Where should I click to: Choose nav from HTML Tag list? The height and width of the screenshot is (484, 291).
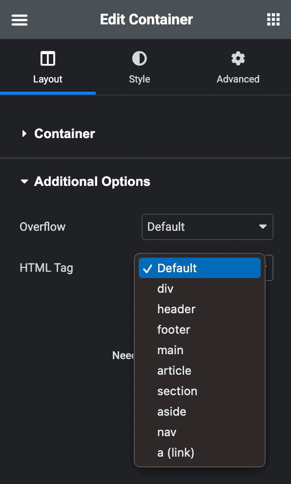(200, 432)
